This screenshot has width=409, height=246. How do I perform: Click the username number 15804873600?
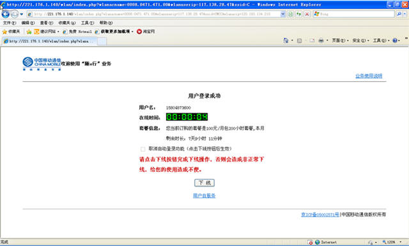click(x=178, y=108)
